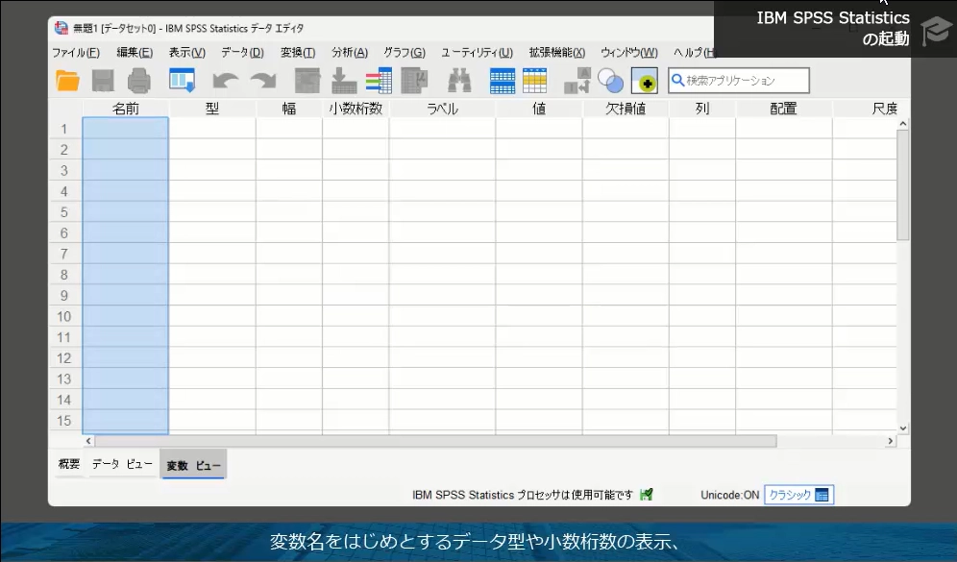Select the 名前 column header
The image size is (957, 562).
[x=125, y=109]
